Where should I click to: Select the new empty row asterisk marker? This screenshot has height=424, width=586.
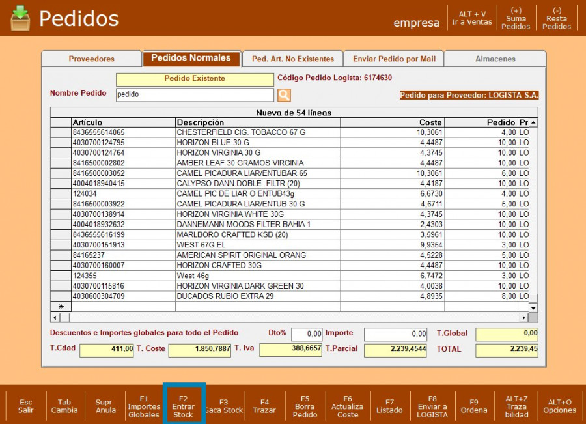pyautogui.click(x=61, y=307)
